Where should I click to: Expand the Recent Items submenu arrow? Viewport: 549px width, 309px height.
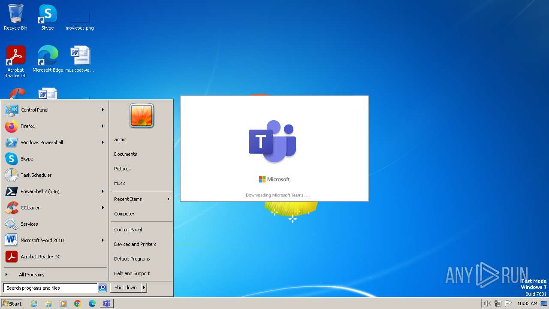169,199
